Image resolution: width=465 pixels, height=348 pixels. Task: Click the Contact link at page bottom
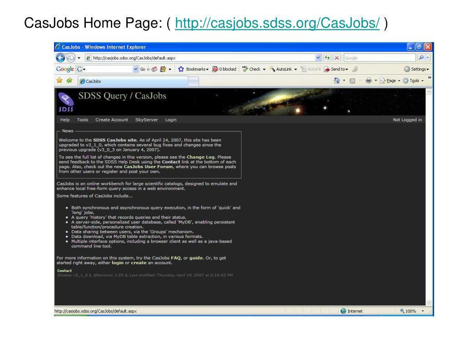[64, 271]
